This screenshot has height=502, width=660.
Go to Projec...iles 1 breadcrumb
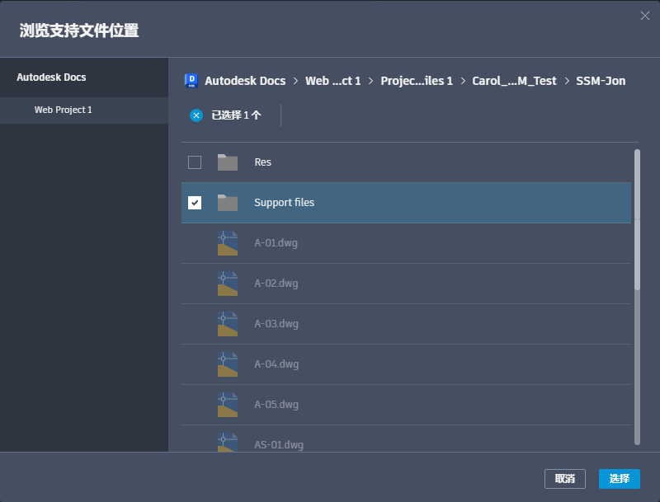point(417,81)
